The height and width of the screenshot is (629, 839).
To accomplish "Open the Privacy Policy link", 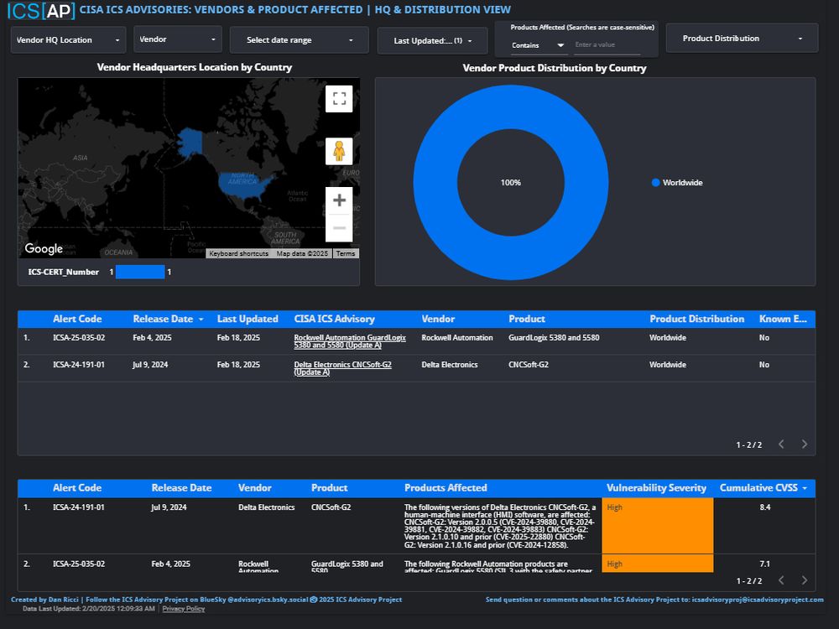I will pos(184,609).
